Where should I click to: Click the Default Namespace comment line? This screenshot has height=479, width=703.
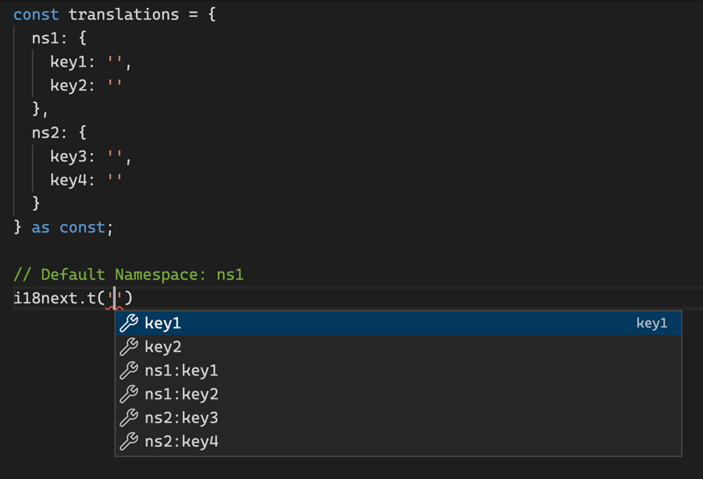click(x=129, y=274)
